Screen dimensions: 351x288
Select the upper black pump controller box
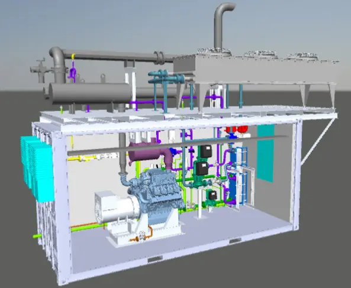tap(206, 151)
